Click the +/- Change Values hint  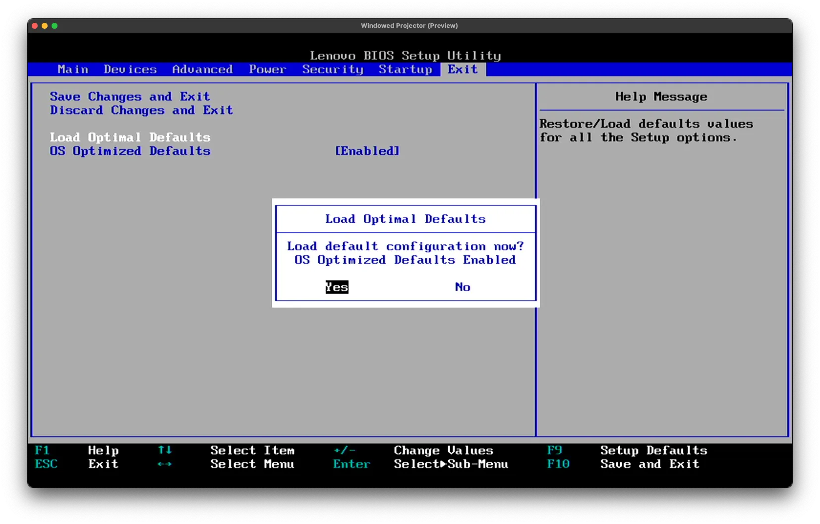(413, 451)
